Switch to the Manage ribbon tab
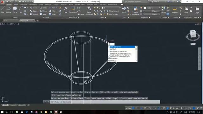Viewport: 203px width, 114px height. [48, 4]
